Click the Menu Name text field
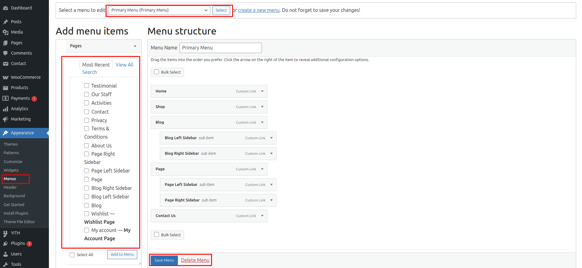Image resolution: width=582 pixels, height=268 pixels. coord(220,48)
